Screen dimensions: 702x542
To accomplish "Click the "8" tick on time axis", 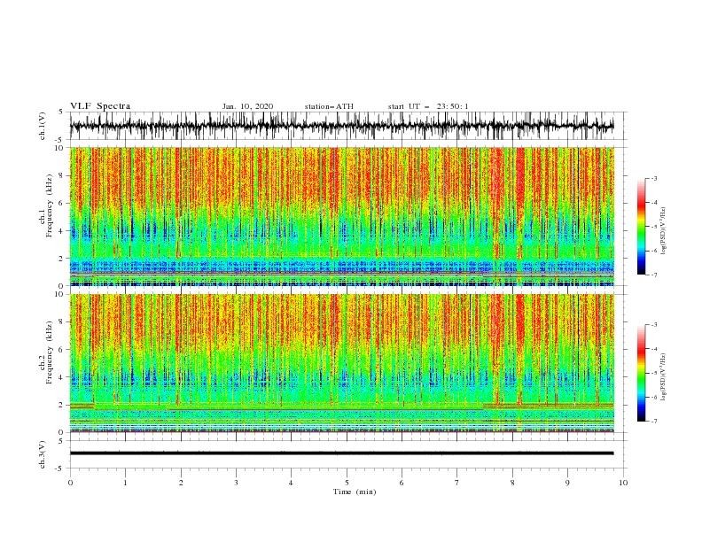I will pyautogui.click(x=512, y=483).
